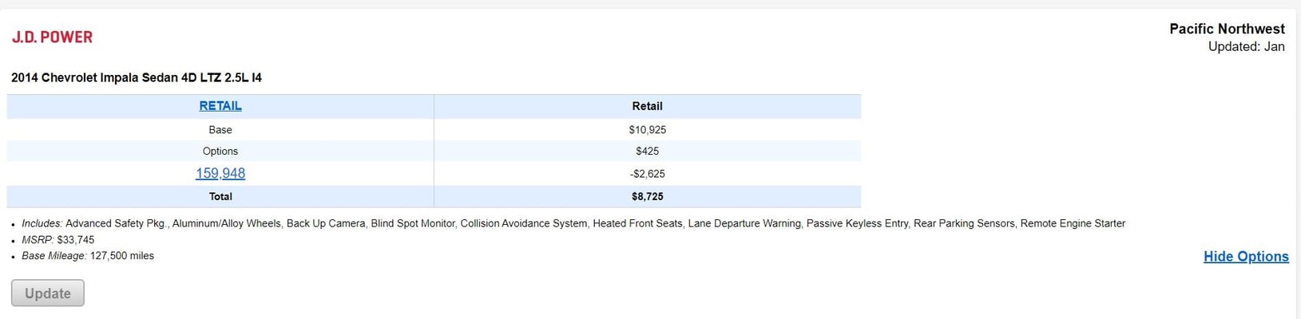Screen dimensions: 1301x319
Task: Select the base value $10,925
Action: (x=647, y=129)
